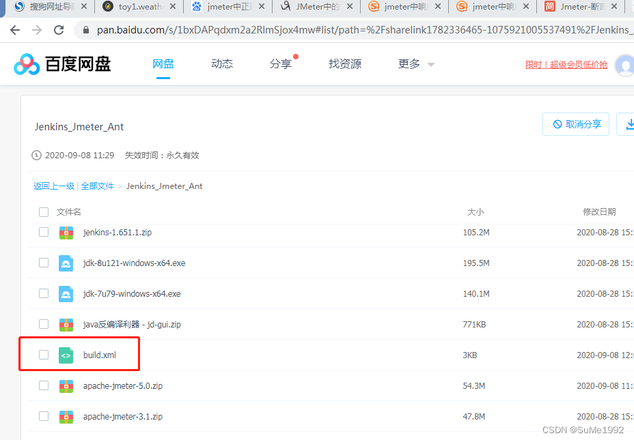Check the box for apache-jmeter-5.0.zip

[44, 385]
